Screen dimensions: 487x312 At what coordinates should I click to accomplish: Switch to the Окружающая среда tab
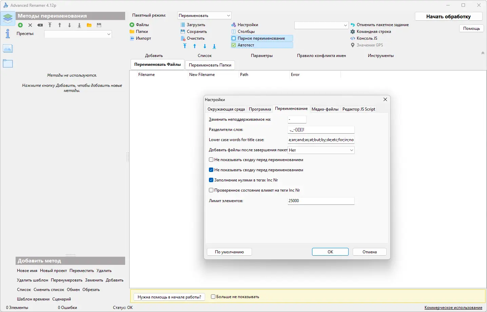click(x=226, y=109)
